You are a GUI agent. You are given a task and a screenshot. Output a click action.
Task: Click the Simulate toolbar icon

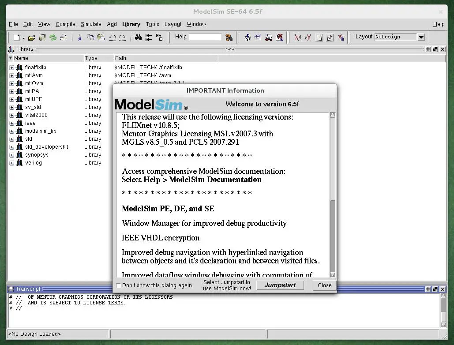coord(269,37)
